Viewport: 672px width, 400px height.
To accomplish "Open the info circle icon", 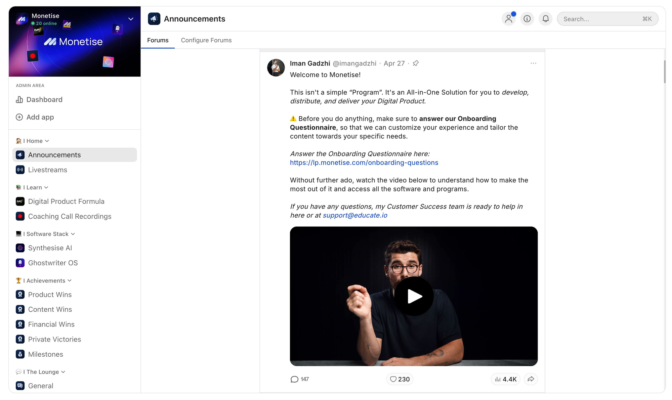I will pyautogui.click(x=527, y=19).
